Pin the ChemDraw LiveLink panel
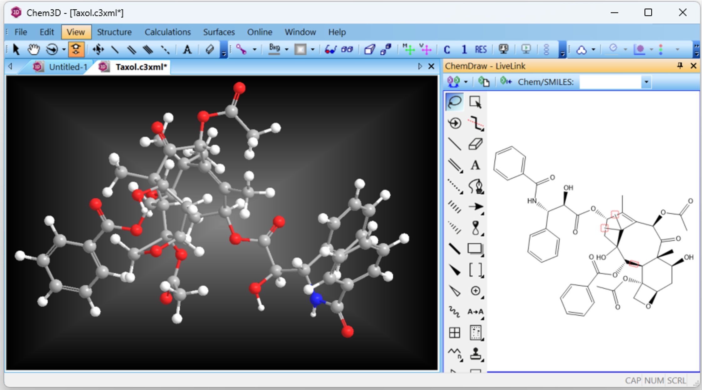702x390 pixels. point(680,66)
